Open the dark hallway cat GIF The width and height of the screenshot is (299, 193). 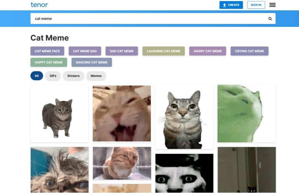coord(247,170)
